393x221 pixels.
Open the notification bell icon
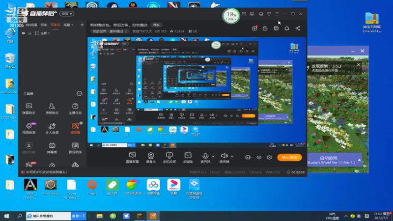coord(287,28)
